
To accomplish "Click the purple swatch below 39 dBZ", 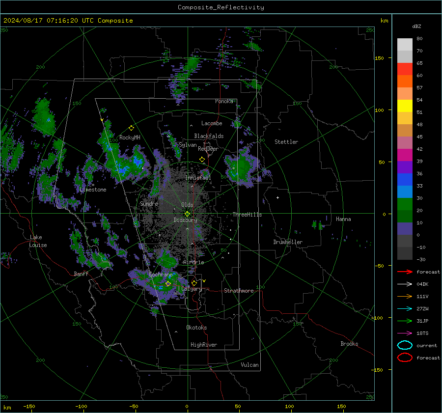I will (405, 167).
